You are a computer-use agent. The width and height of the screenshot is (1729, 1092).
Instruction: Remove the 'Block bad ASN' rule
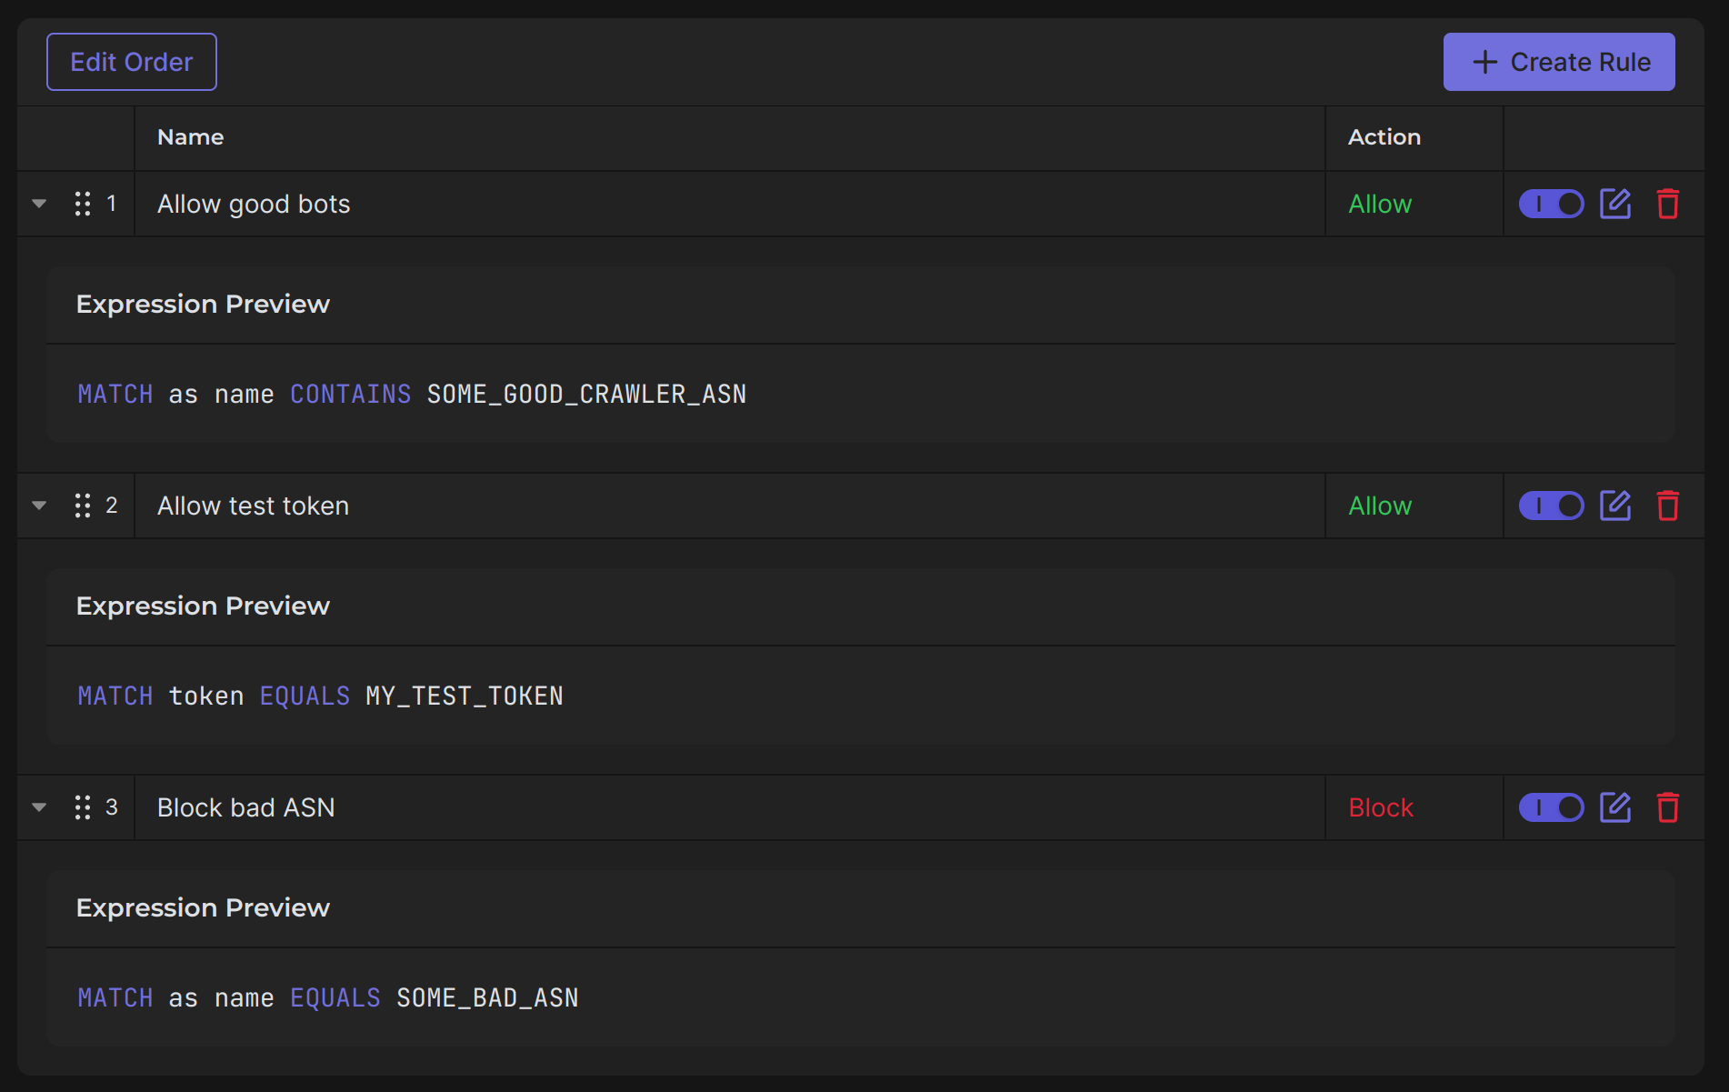coord(1667,807)
